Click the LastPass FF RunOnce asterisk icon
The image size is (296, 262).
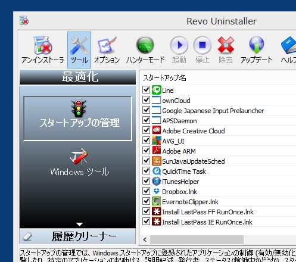click(157, 211)
